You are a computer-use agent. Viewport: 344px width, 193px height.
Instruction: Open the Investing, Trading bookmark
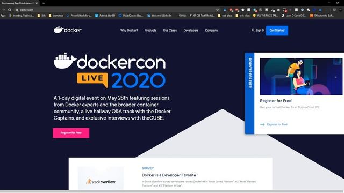click(x=21, y=16)
